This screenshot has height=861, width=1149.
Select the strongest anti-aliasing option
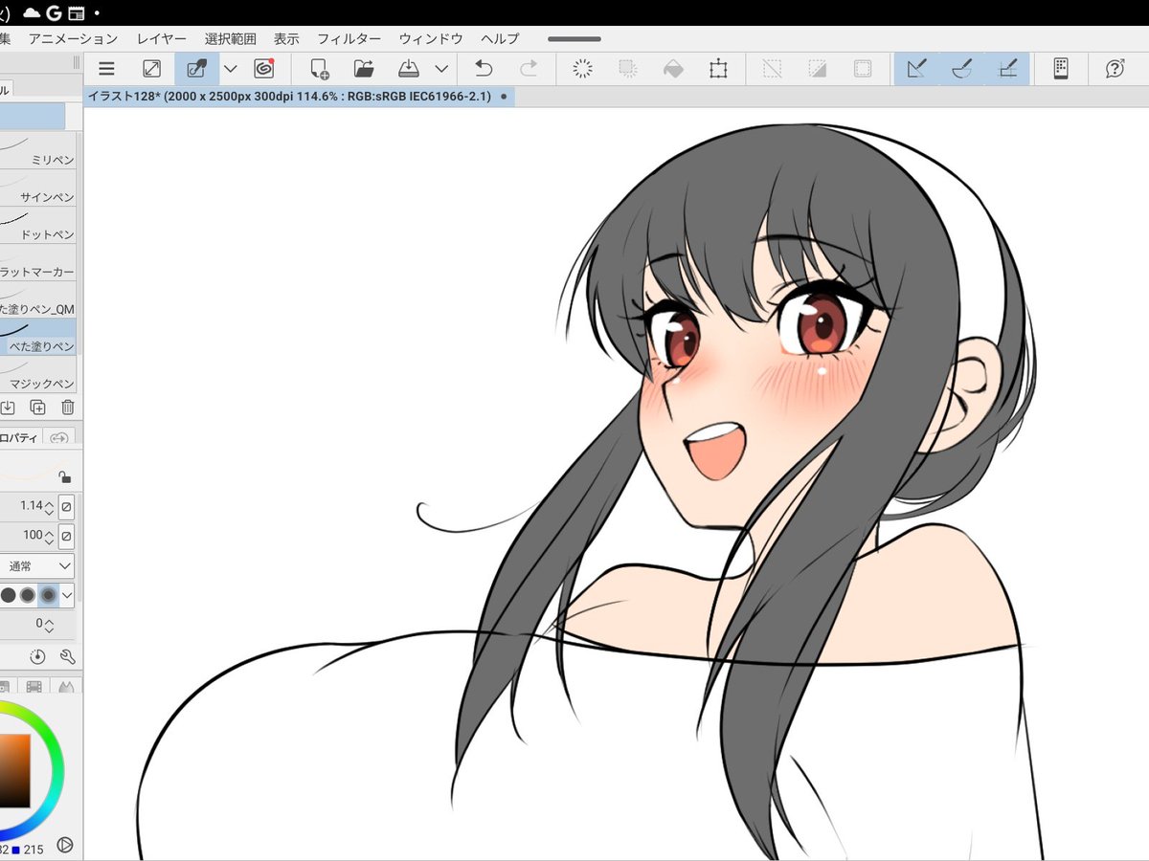pos(48,595)
